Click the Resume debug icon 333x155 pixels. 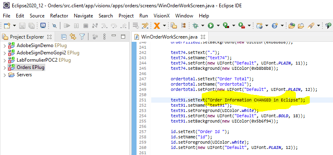click(x=67, y=26)
